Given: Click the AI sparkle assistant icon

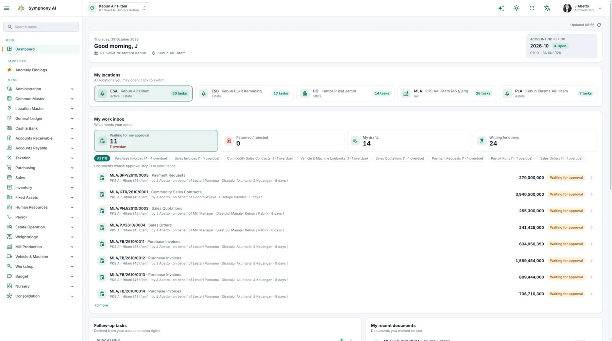Looking at the screenshot, I should point(501,8).
